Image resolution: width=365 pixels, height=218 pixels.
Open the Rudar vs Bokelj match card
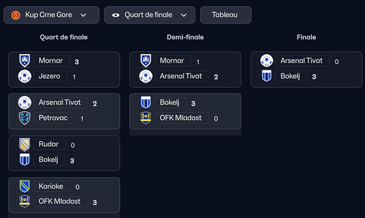(64, 153)
